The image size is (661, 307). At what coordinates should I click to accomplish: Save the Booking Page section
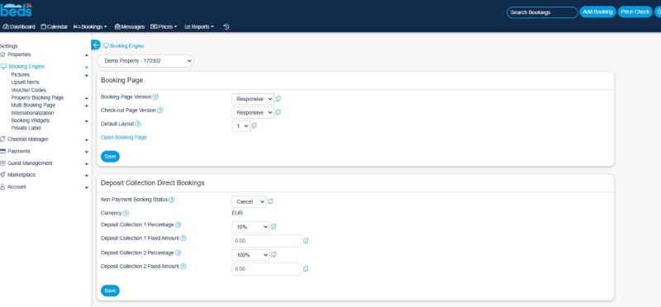110,157
